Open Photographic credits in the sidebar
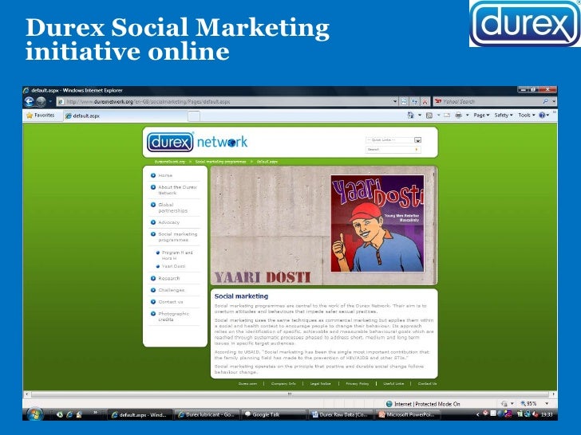Image resolution: width=581 pixels, height=435 pixels. click(173, 316)
